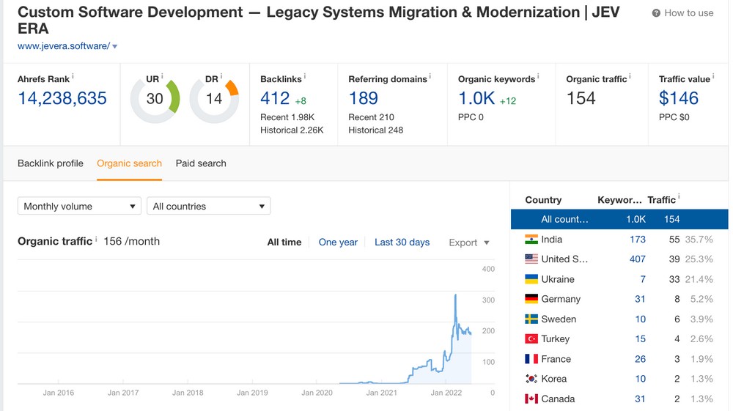This screenshot has width=733, height=411.
Task: Open United States keywords count 407
Action: pos(638,259)
